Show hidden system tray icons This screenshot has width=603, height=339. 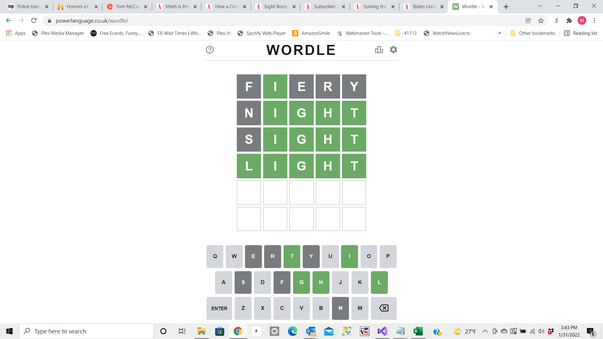tap(485, 331)
